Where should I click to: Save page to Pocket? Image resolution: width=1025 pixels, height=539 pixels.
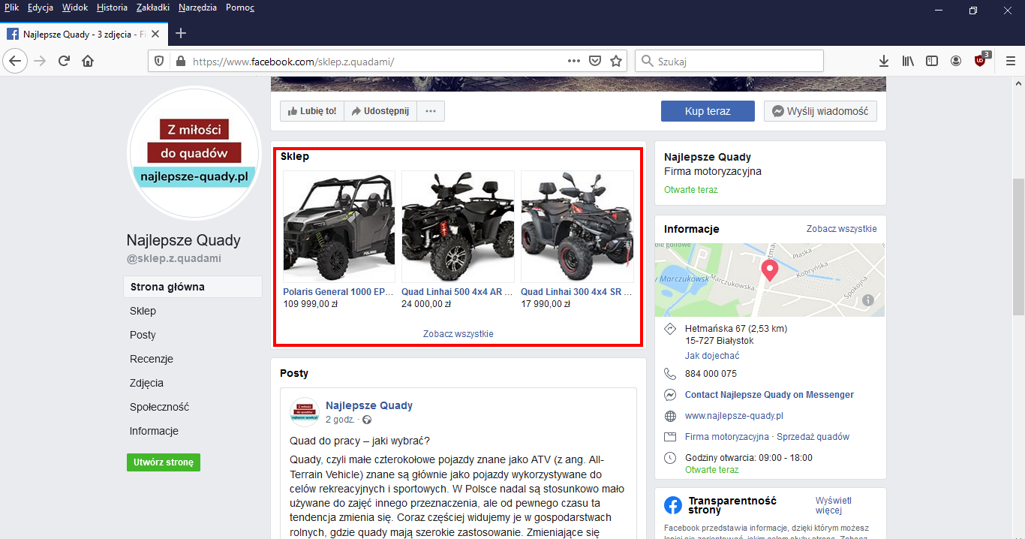point(595,61)
